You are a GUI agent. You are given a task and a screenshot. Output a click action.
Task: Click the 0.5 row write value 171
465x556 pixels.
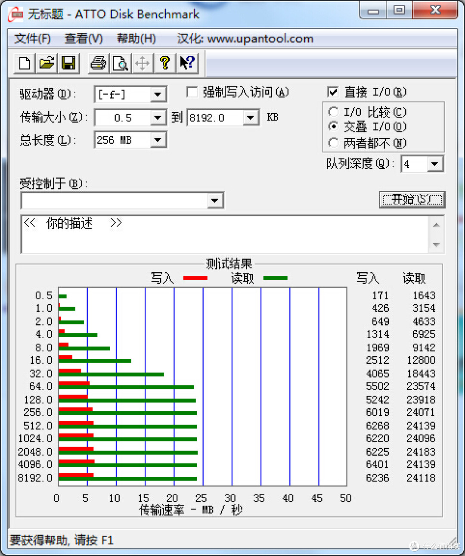tap(380, 295)
